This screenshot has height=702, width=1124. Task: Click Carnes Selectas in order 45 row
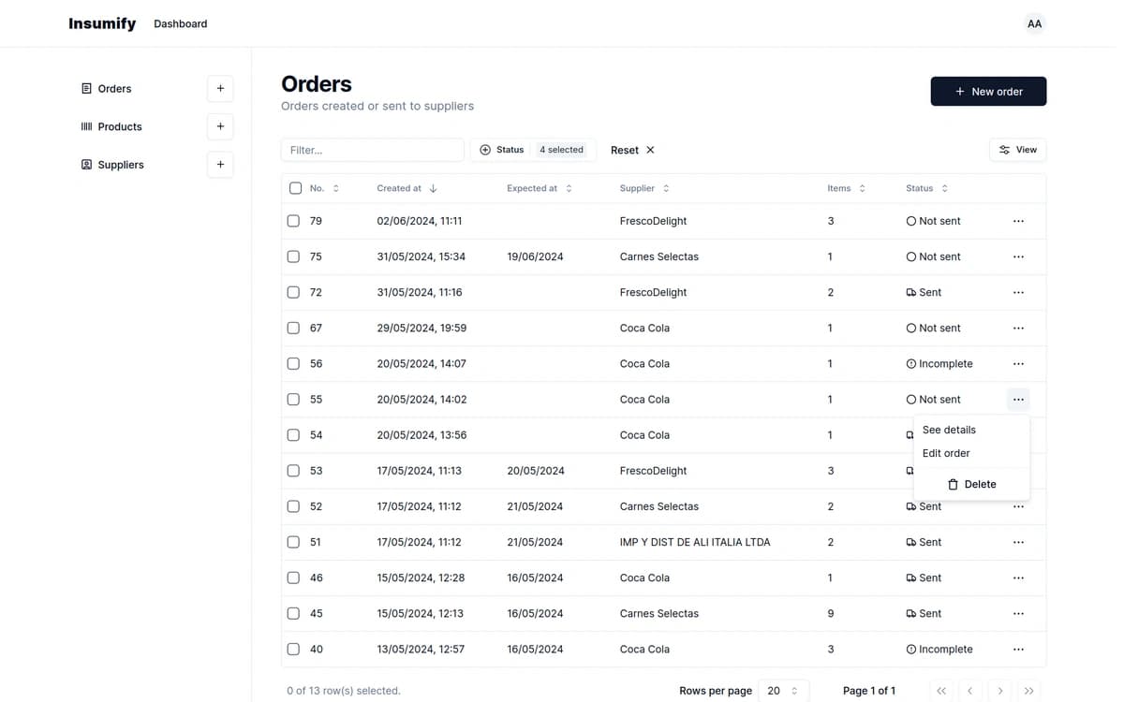(x=658, y=613)
